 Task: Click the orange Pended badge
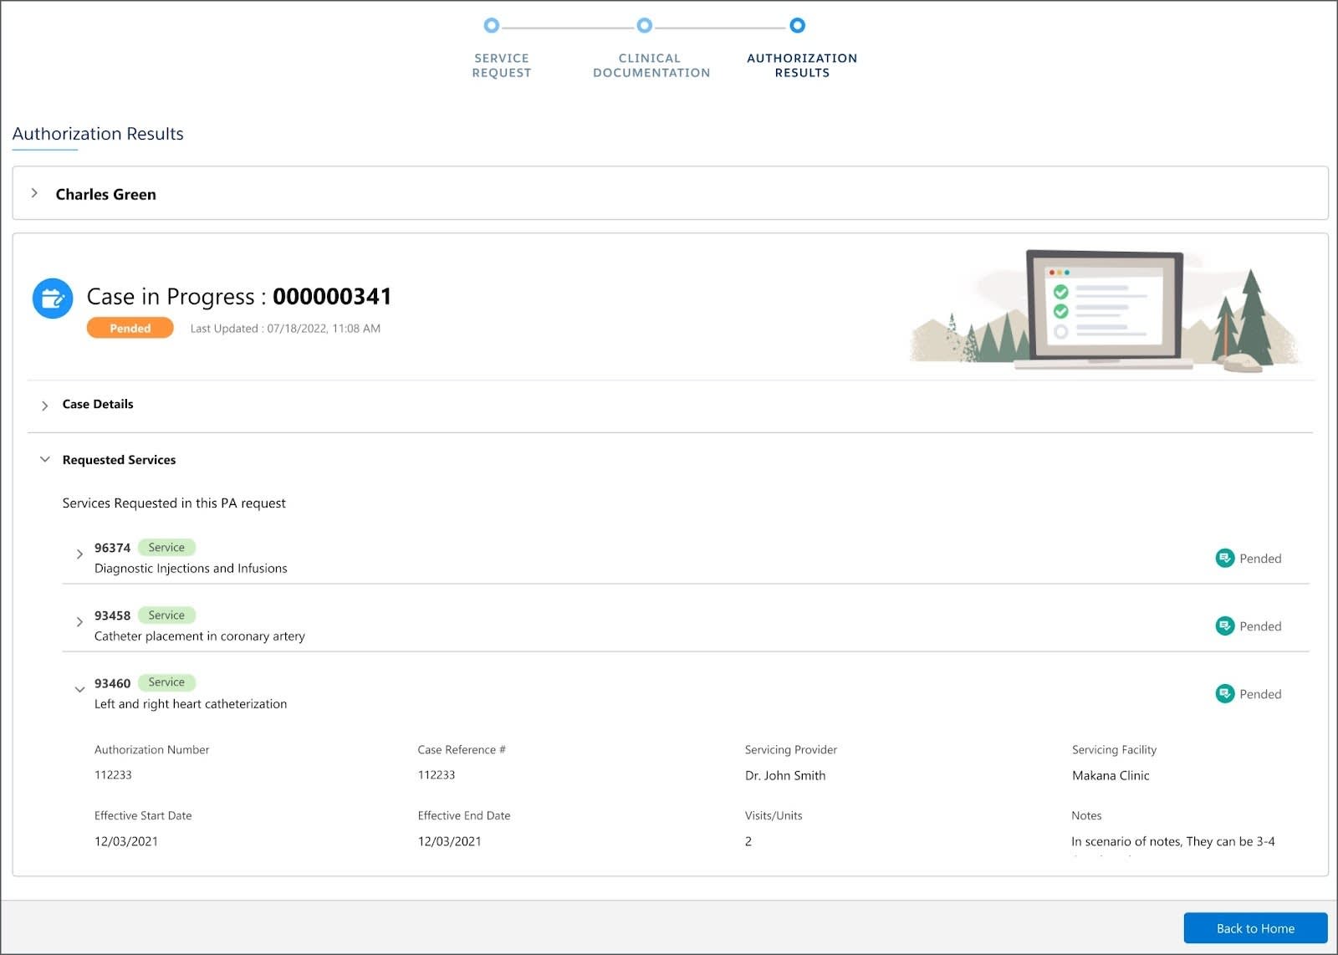(130, 328)
